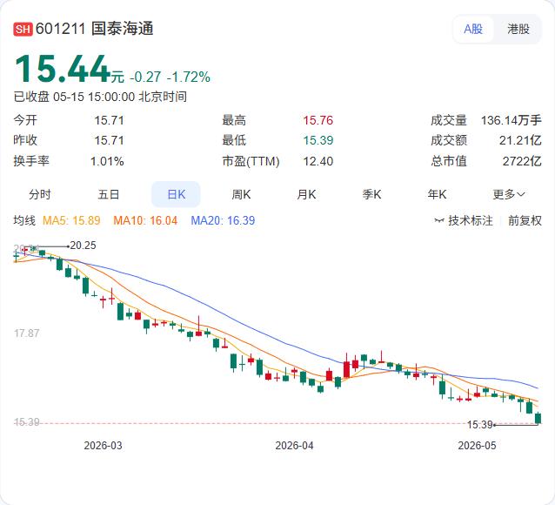
Task: Click the 最高 value 15.76
Action: click(x=318, y=120)
